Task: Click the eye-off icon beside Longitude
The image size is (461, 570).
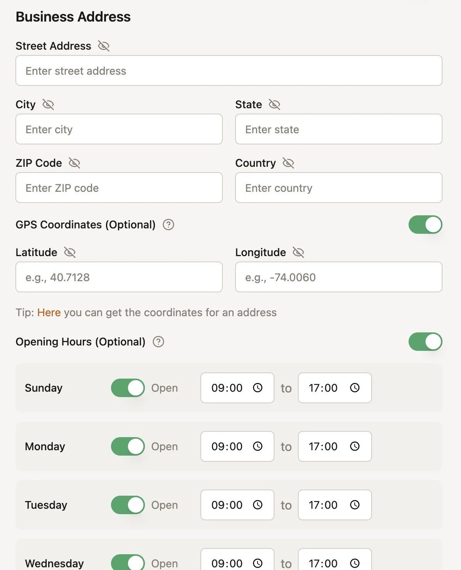Action: (x=298, y=253)
